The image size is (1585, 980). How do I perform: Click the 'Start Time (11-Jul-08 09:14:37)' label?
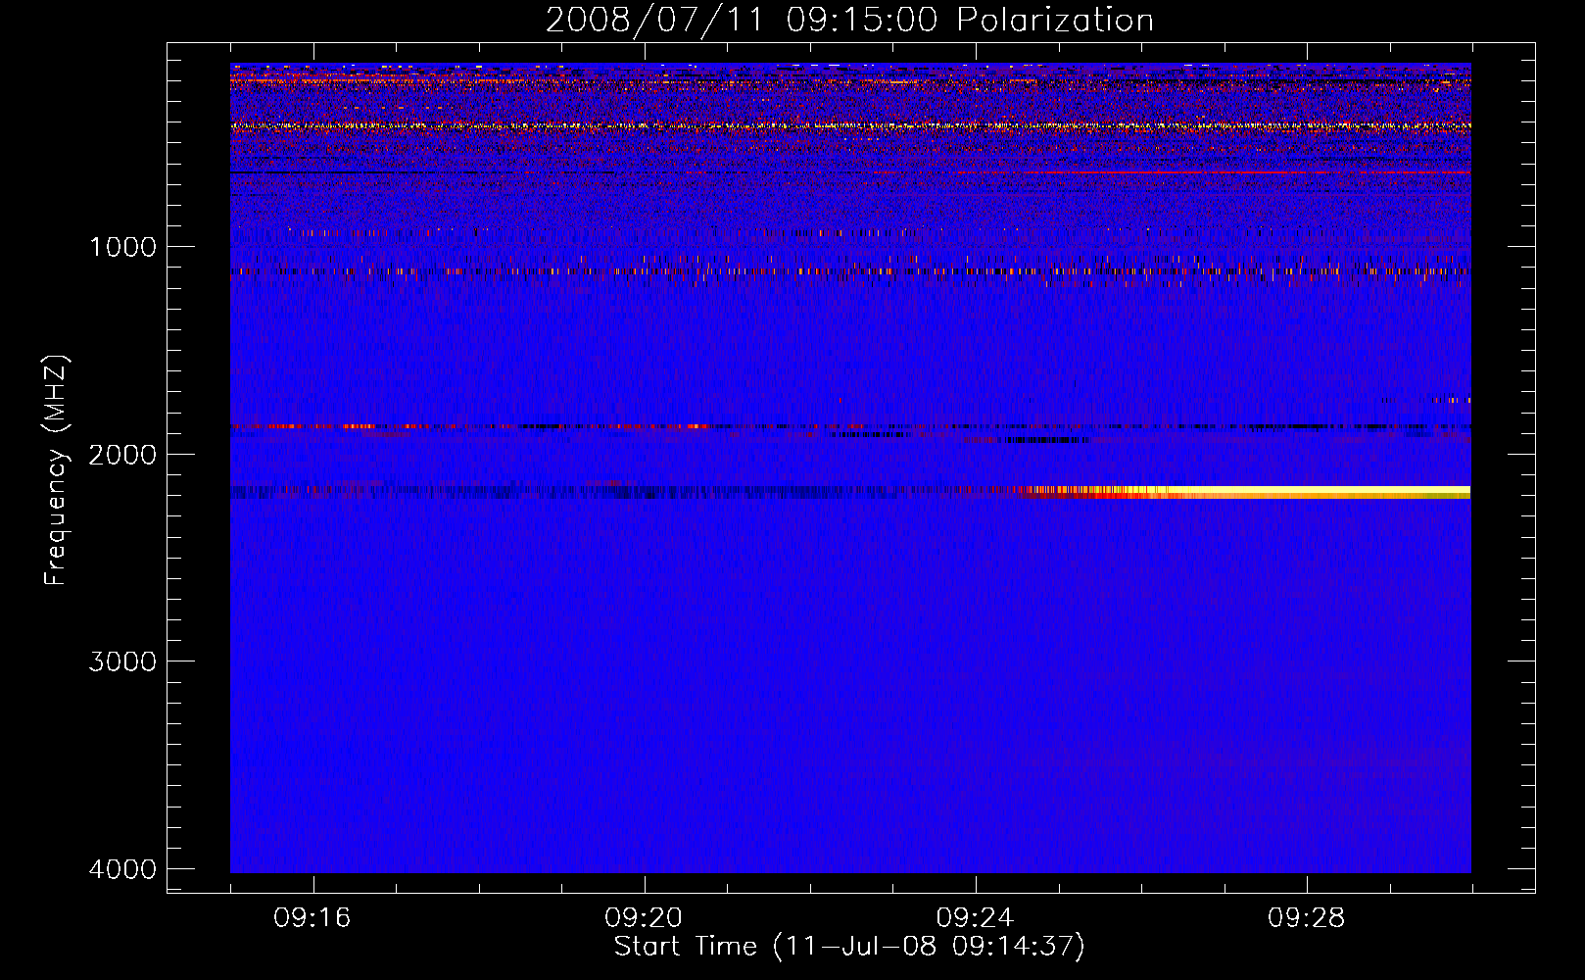[x=849, y=947]
